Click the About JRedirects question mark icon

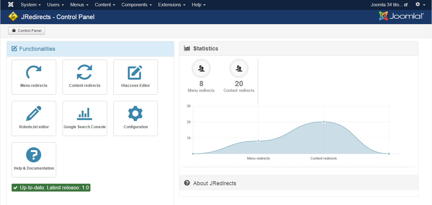coord(187,183)
